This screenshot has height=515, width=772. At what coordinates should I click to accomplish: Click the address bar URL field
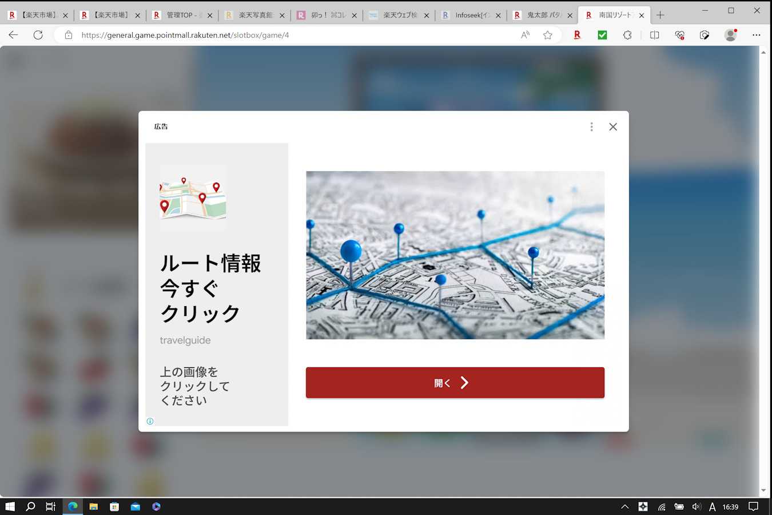pos(286,35)
